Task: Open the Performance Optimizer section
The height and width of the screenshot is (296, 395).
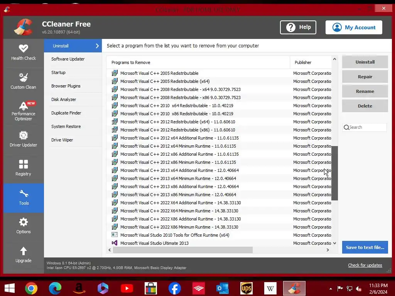Action: 24,111
